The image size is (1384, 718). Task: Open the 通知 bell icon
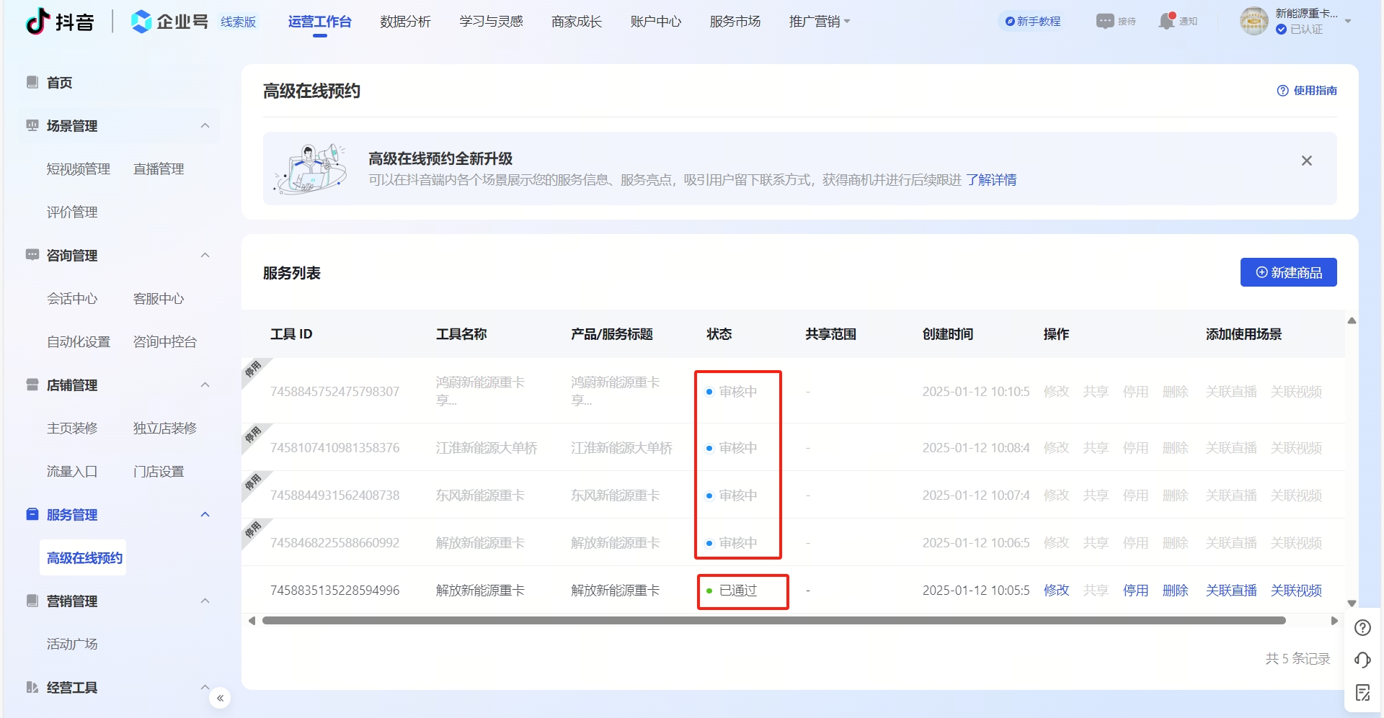[x=1166, y=21]
